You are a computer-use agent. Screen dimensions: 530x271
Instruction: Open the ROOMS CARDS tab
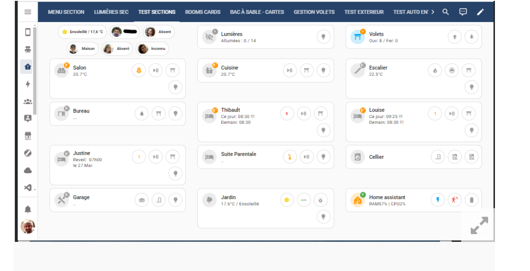203,12
